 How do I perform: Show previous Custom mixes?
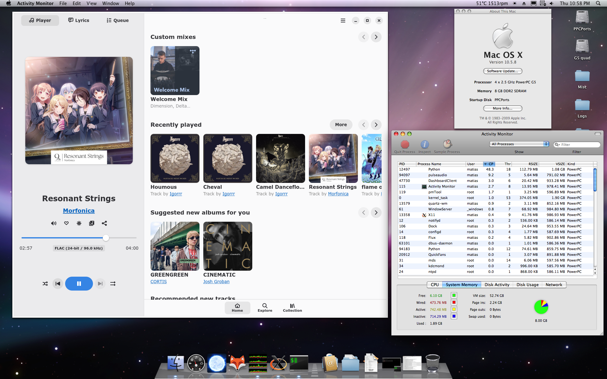tap(364, 37)
